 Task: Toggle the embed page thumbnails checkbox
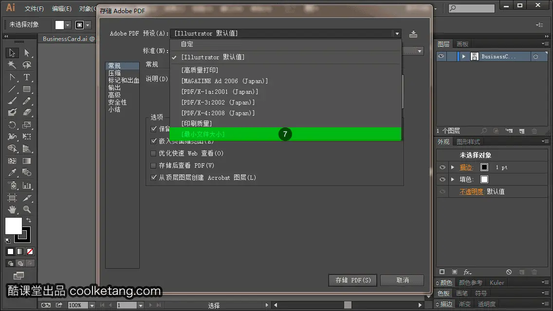pyautogui.click(x=153, y=141)
